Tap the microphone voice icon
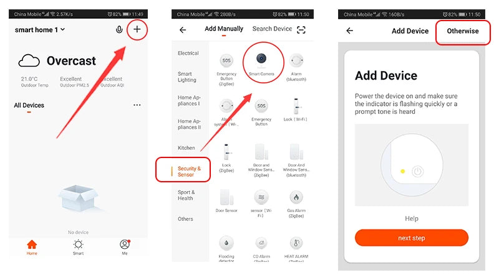 tap(119, 29)
